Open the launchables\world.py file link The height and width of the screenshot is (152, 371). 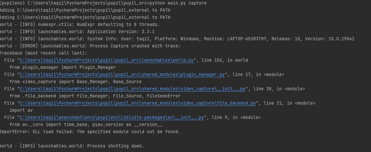[x=106, y=60]
